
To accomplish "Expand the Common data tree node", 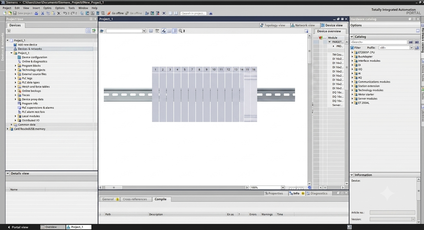I will [12, 125].
